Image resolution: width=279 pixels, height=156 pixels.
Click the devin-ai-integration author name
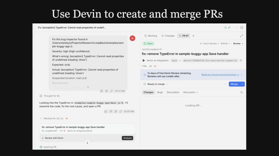[x=157, y=61]
